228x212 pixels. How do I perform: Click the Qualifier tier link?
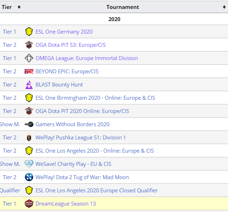tap(10, 191)
